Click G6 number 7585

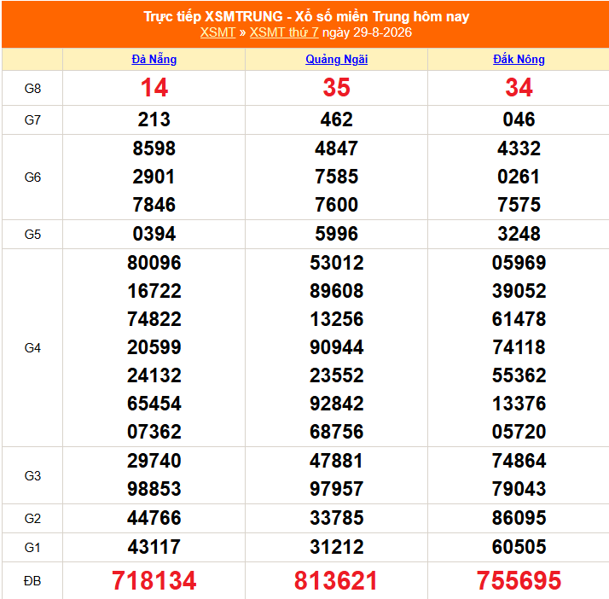click(x=336, y=177)
